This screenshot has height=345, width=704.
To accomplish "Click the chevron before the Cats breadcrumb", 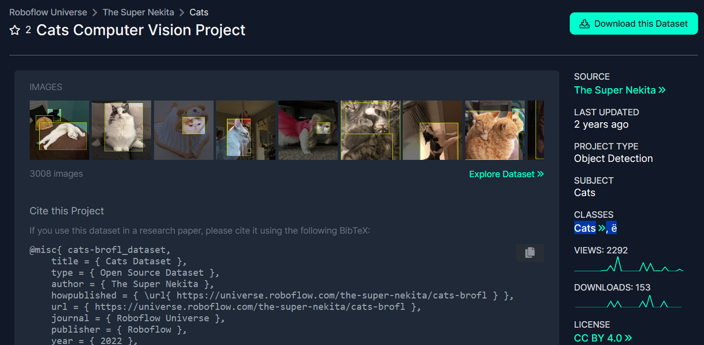I will pyautogui.click(x=182, y=12).
